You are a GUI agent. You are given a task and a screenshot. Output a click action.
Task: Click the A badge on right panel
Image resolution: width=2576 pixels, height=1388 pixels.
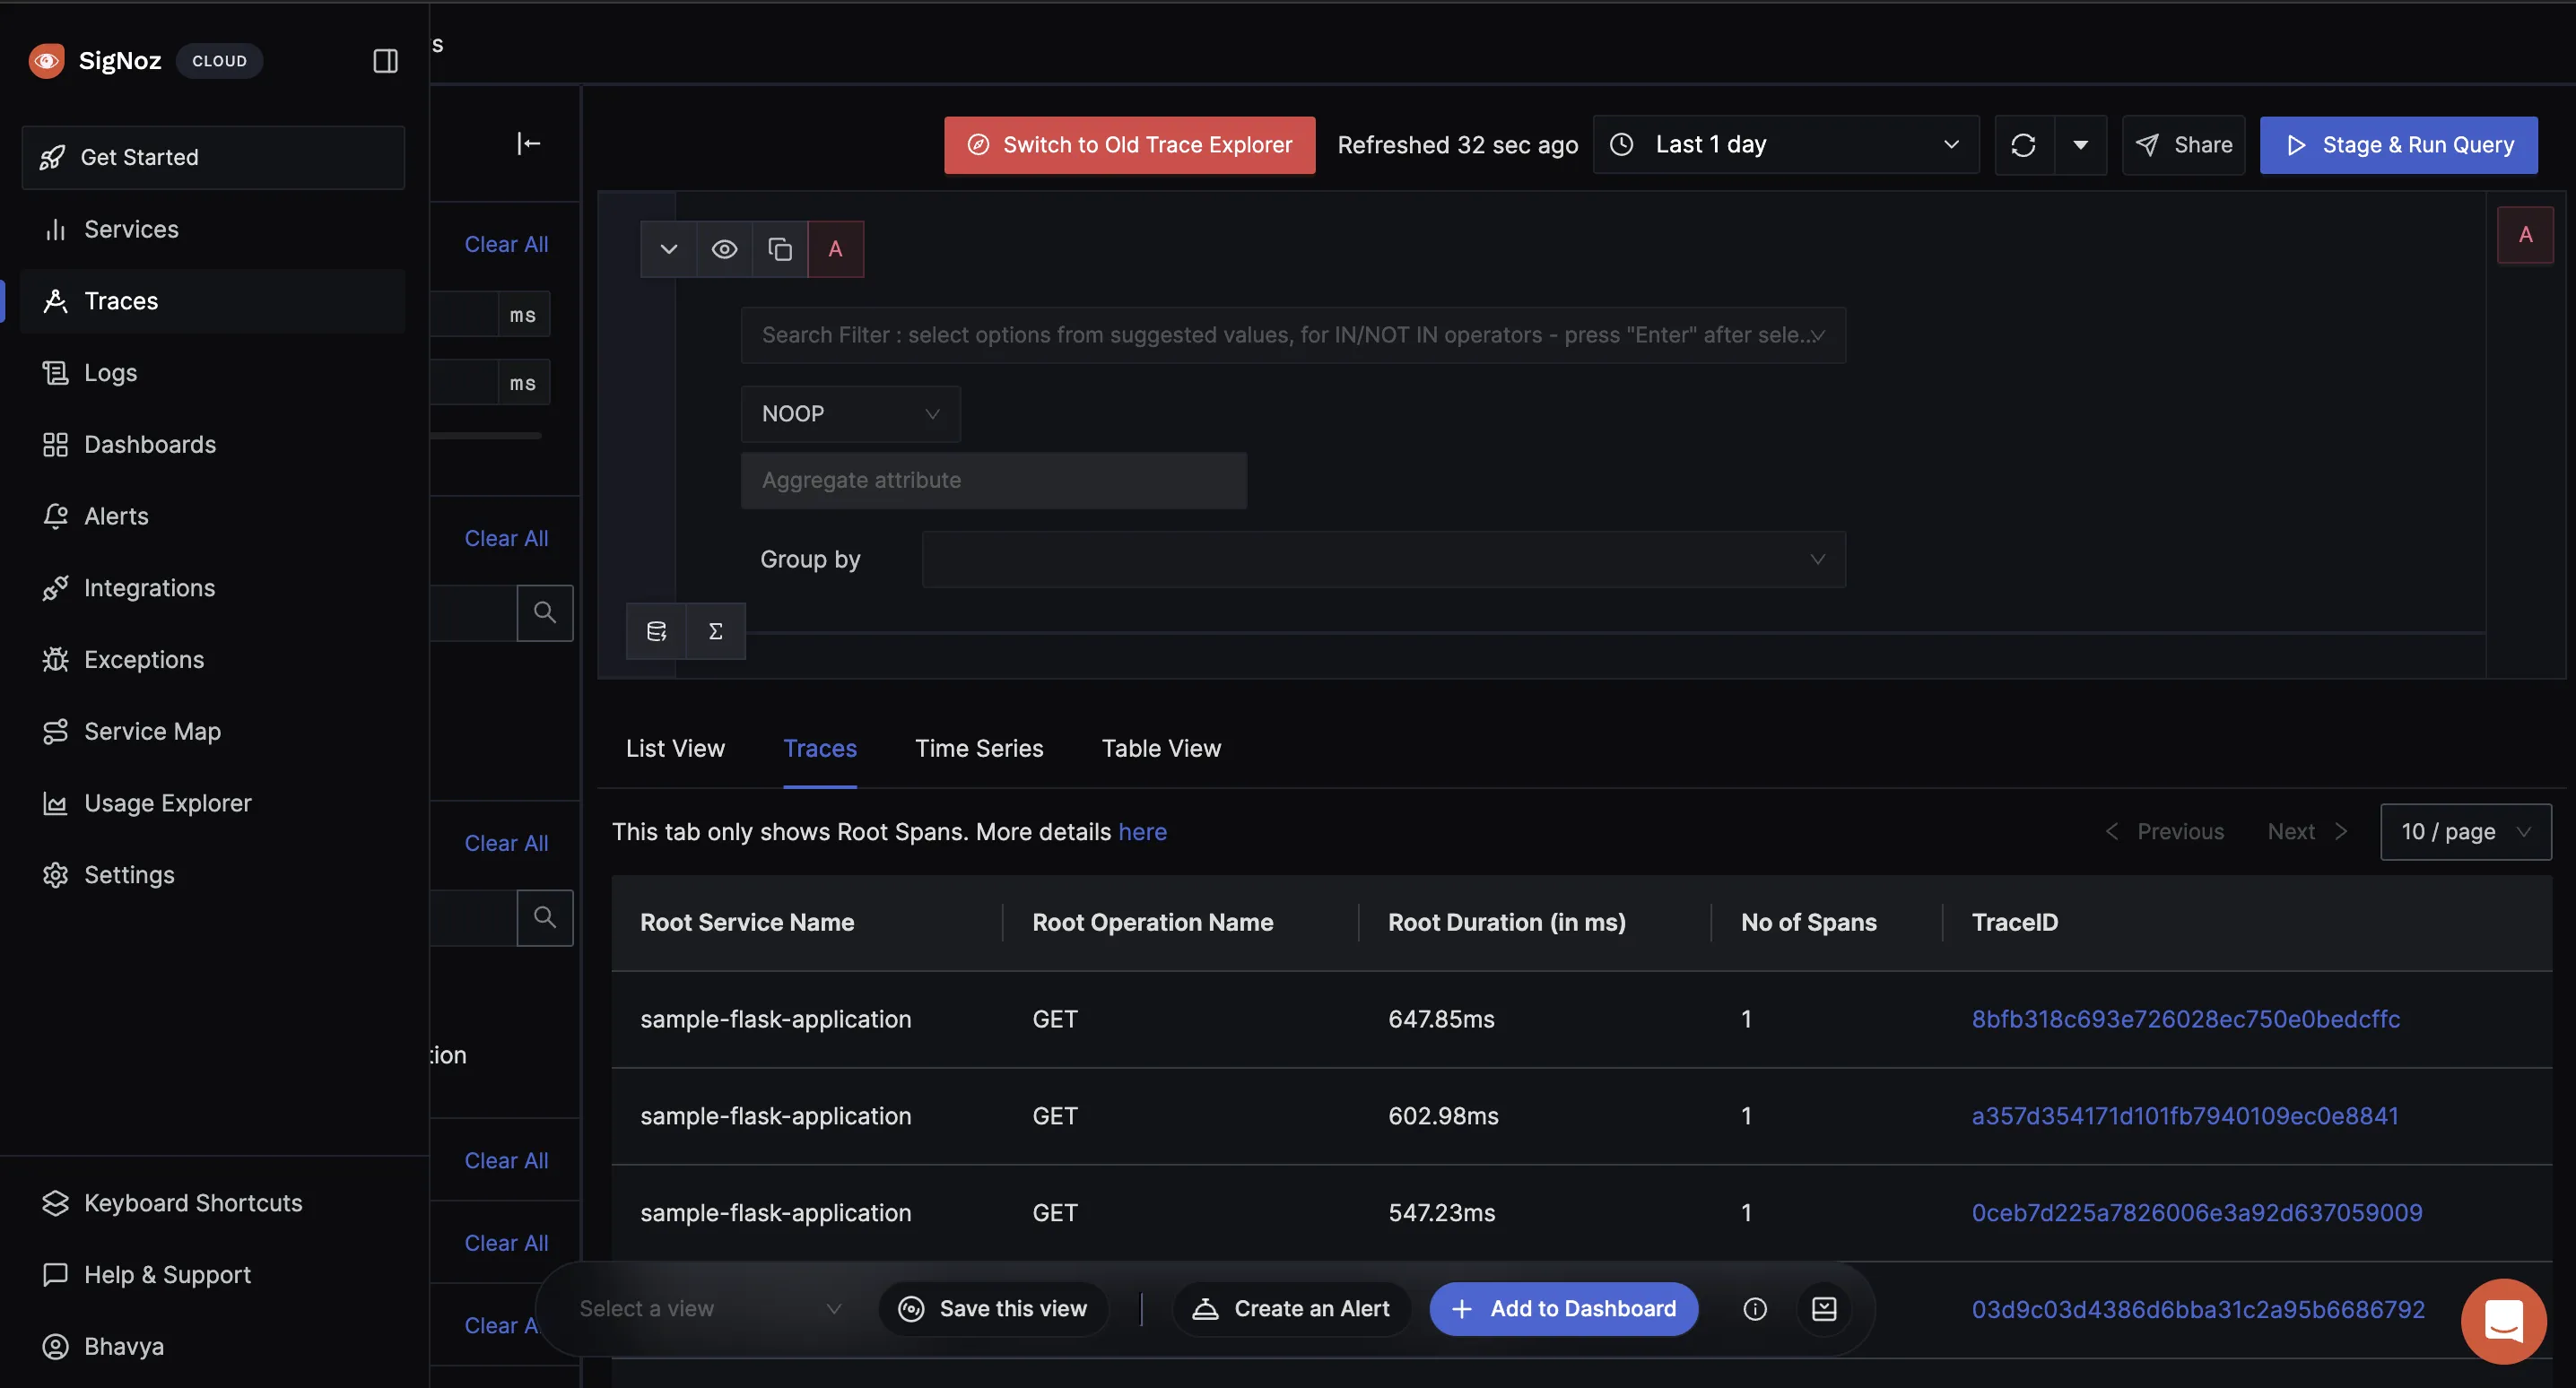tap(2525, 235)
